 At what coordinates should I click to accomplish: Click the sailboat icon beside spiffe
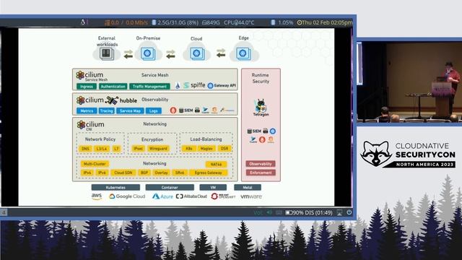178,85
